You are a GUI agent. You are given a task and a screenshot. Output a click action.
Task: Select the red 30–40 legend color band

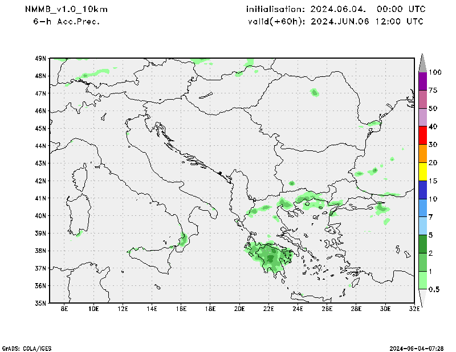(422, 135)
